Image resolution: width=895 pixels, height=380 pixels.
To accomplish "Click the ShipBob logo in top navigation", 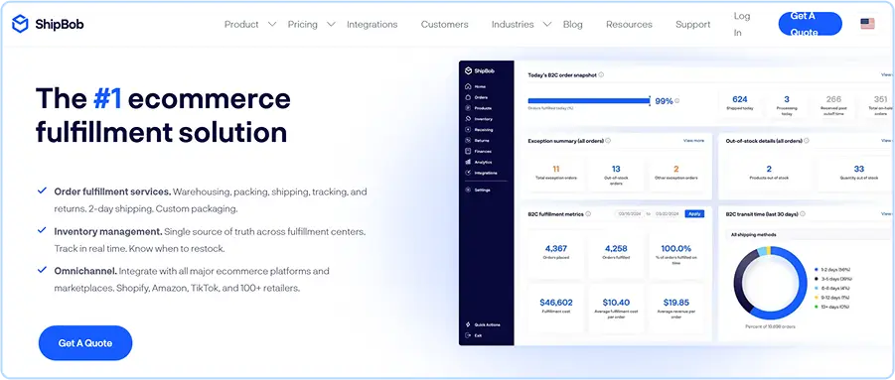I will click(48, 24).
